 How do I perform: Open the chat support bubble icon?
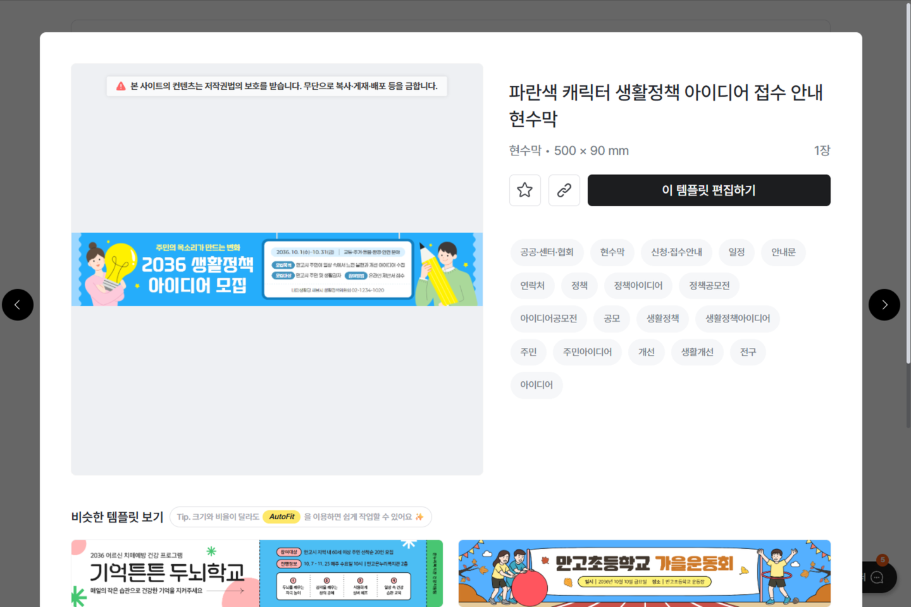[x=877, y=577]
